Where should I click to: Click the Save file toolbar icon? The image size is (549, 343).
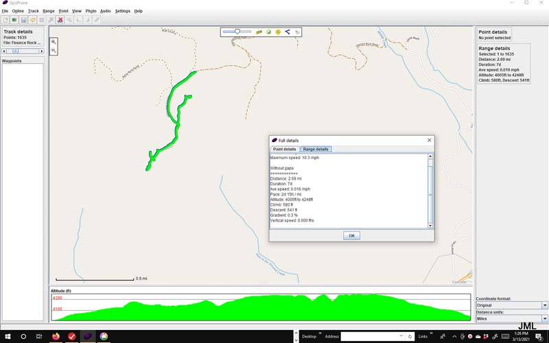pos(23,20)
